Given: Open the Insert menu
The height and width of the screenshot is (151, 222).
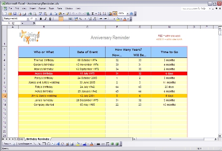Looking at the screenshot, I should [33, 9].
